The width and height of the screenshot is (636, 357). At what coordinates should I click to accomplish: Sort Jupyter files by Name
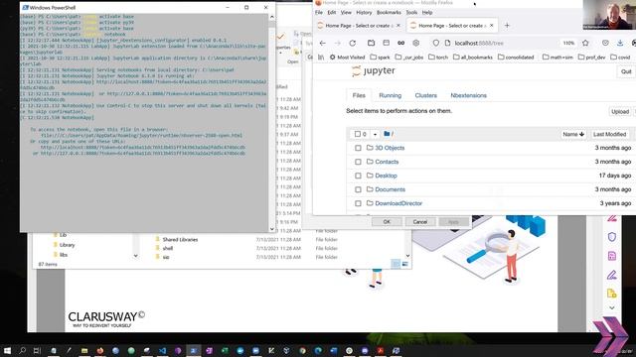[x=573, y=134]
